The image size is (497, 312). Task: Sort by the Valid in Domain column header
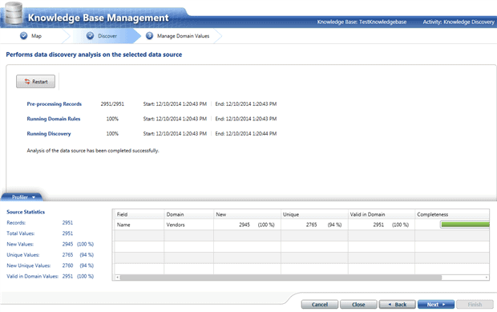click(382, 214)
